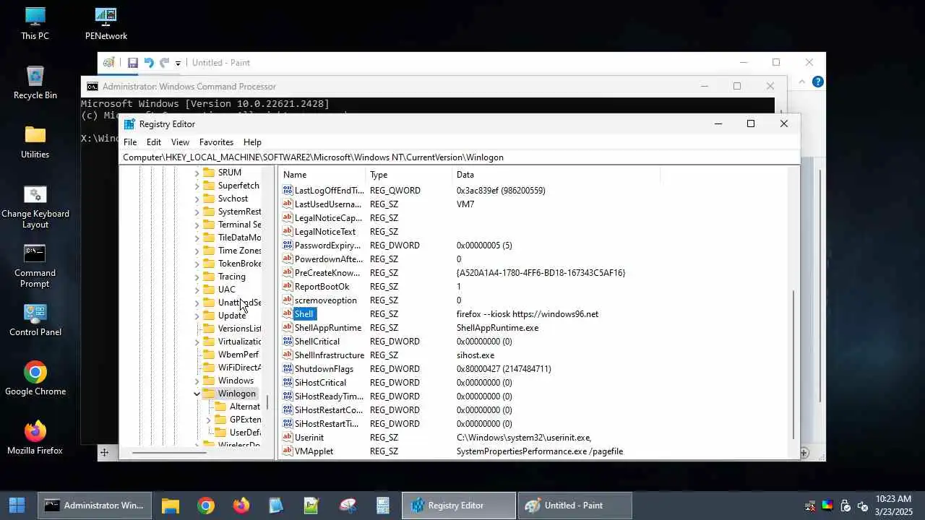Click the tree pane horizontal scrollbar

[169, 453]
